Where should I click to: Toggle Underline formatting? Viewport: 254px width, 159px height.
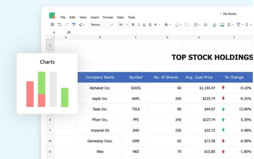(x=144, y=25)
